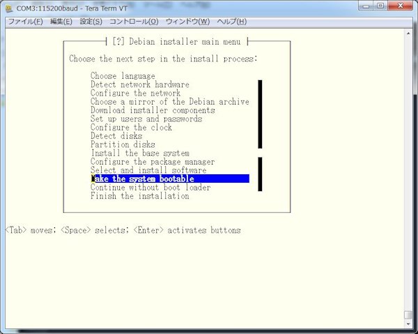Maximize the Tera Term window
This screenshot has height=334, width=418.
pyautogui.click(x=380, y=6)
